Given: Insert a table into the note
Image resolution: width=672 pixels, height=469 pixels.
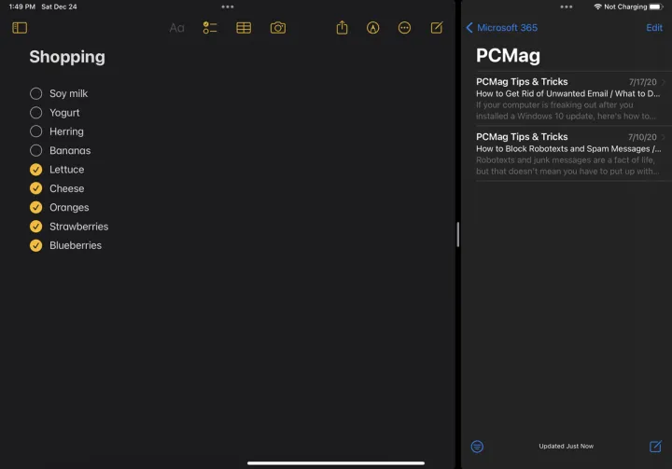Looking at the screenshot, I should pos(244,28).
